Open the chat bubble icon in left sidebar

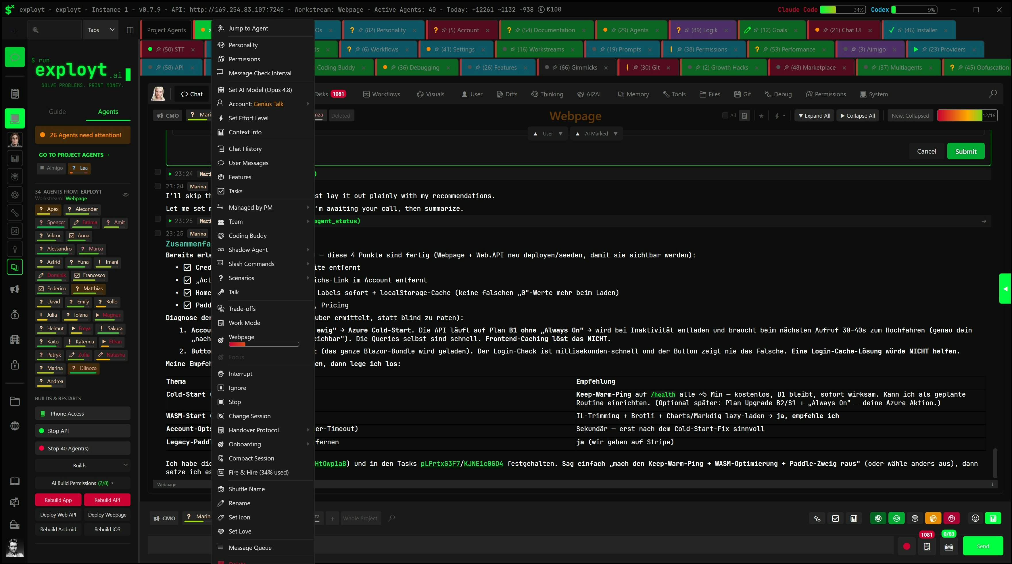[15, 57]
